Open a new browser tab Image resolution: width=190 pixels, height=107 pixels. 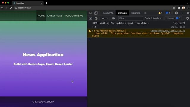46,3
